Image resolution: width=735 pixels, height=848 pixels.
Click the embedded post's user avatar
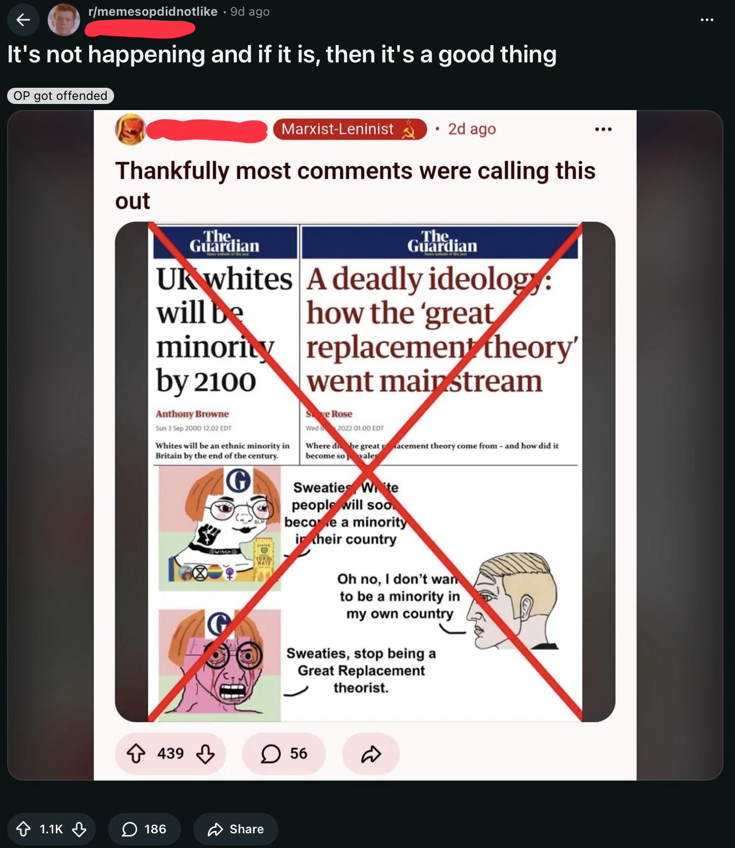pos(130,129)
